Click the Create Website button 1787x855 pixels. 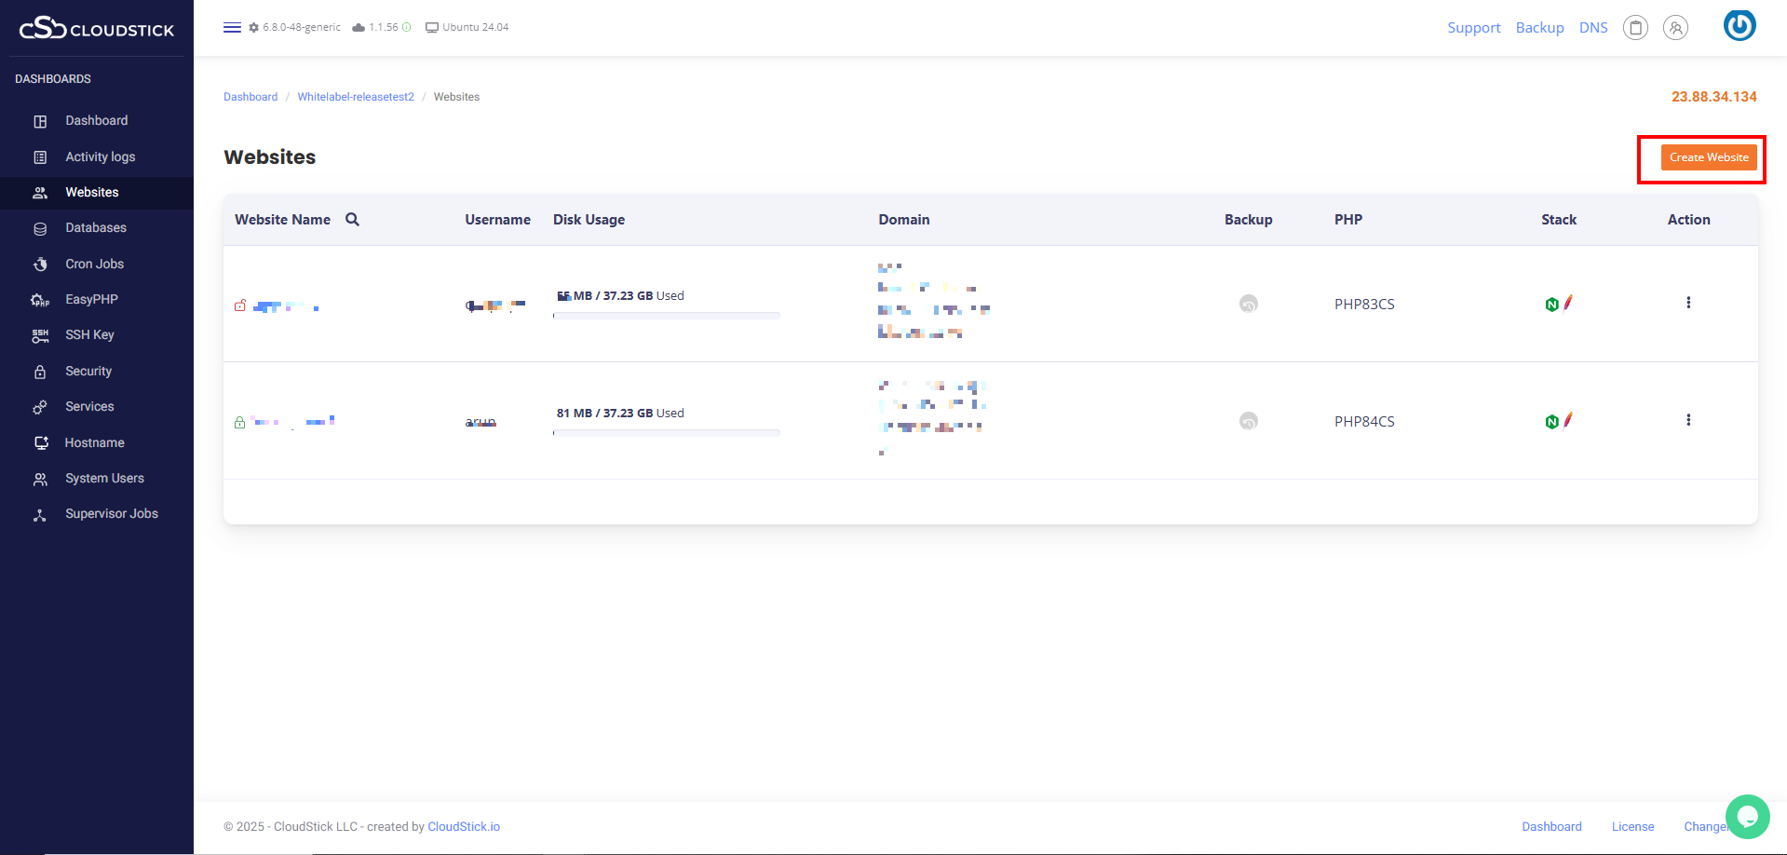(1708, 157)
